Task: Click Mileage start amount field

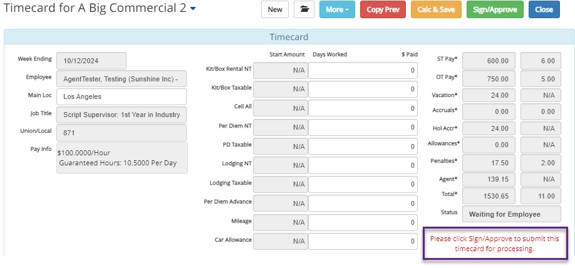Action: (281, 222)
